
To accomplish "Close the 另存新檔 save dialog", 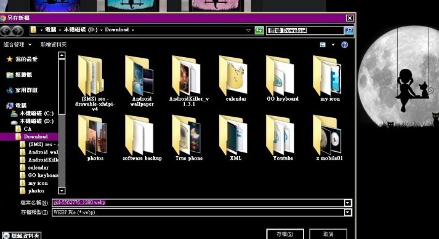I will point(349,18).
